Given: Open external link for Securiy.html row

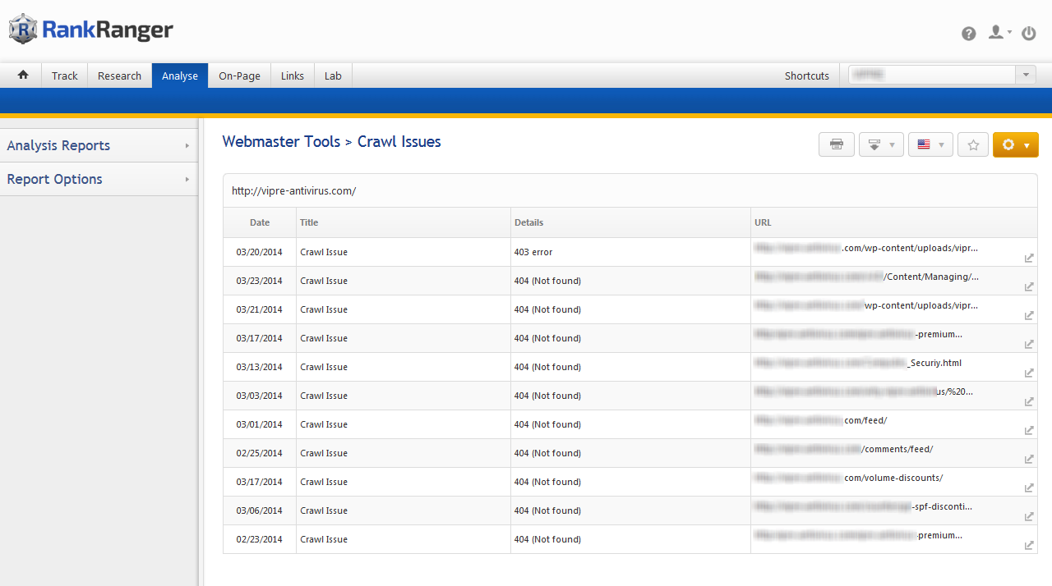Looking at the screenshot, I should [x=1028, y=373].
